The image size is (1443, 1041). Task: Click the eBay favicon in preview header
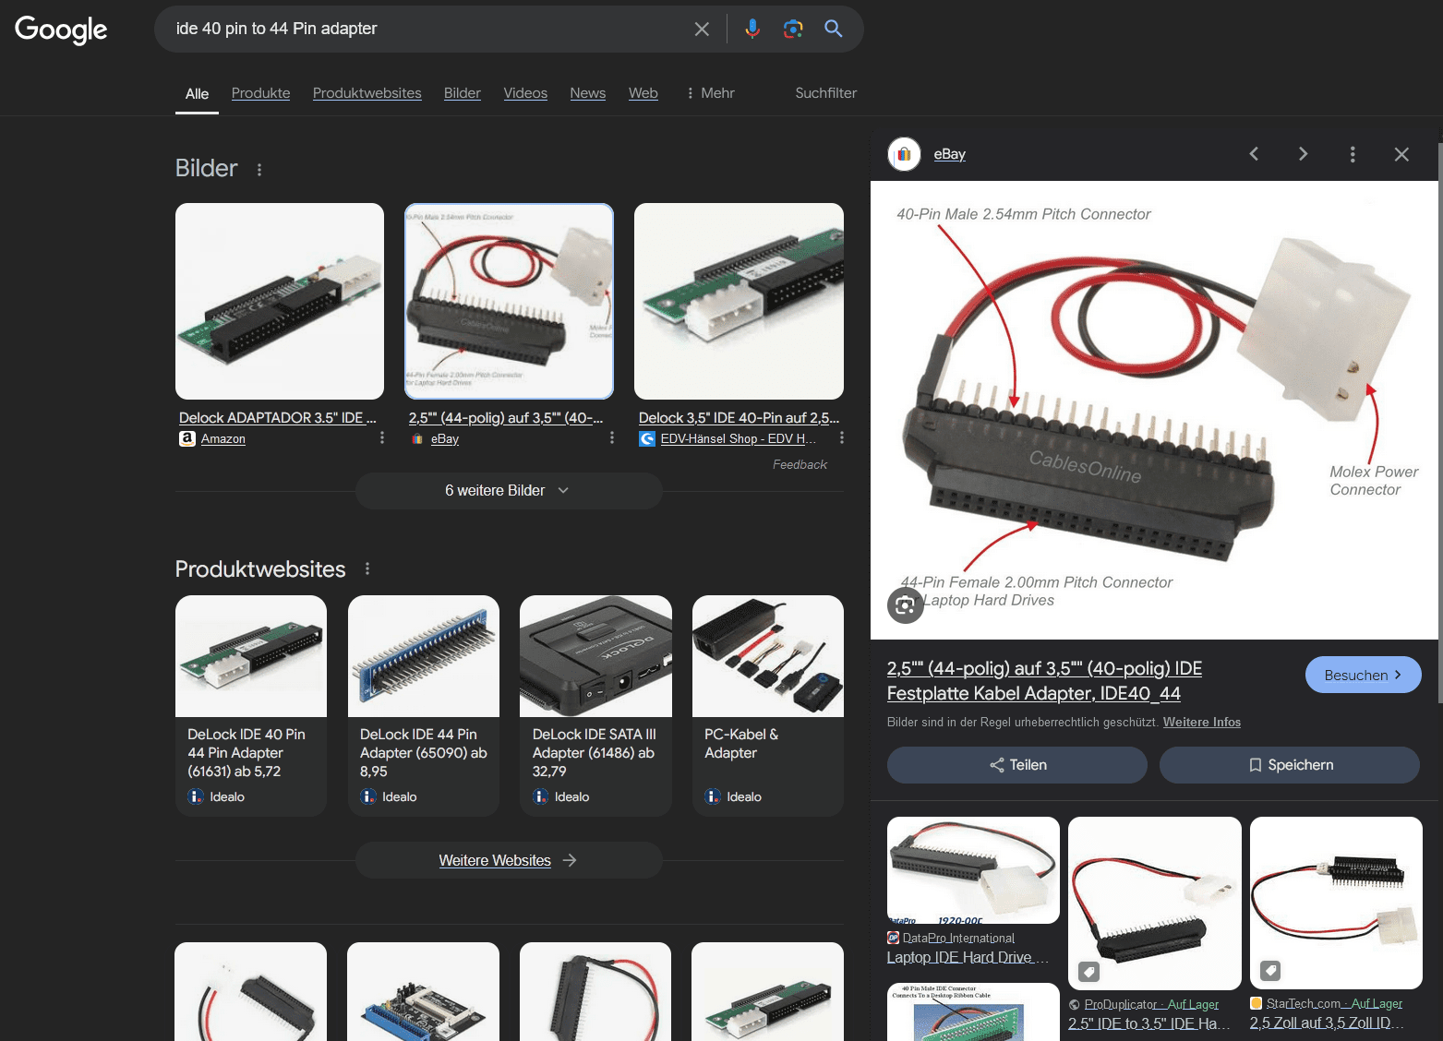[x=905, y=154]
